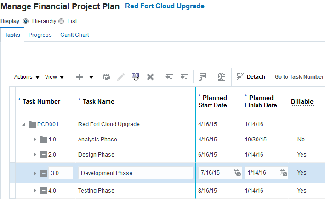Outdent the selected task
325x199 pixels.
169,77
